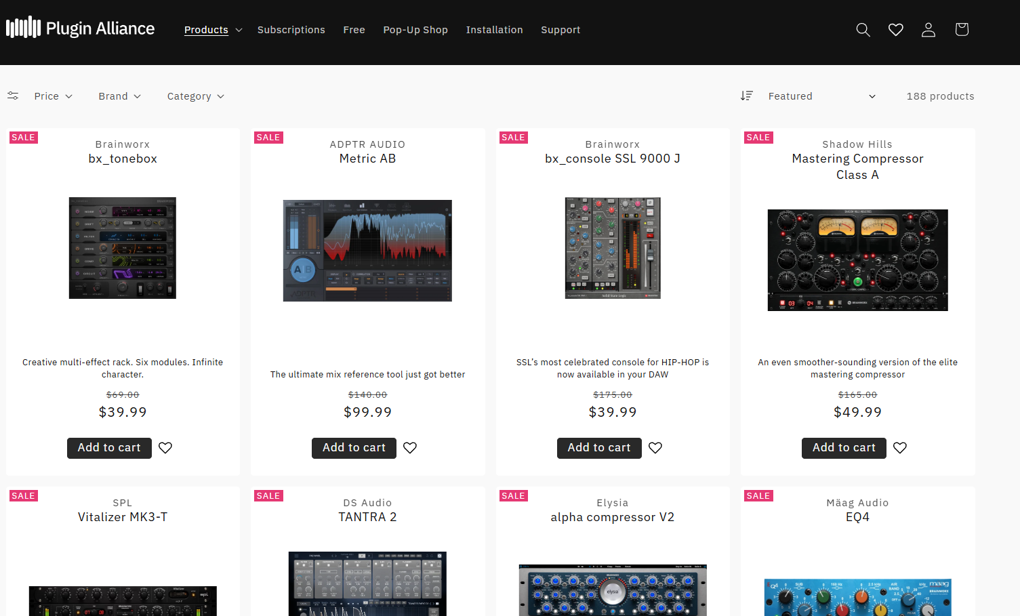This screenshot has height=616, width=1020.
Task: Add bx_toneb to your wishlist
Action: tap(165, 448)
